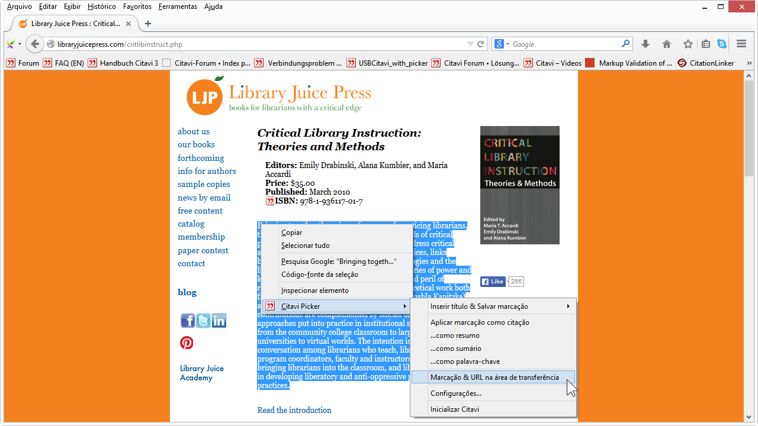The width and height of the screenshot is (758, 426).
Task: Open the Editar menu
Action: [47, 7]
